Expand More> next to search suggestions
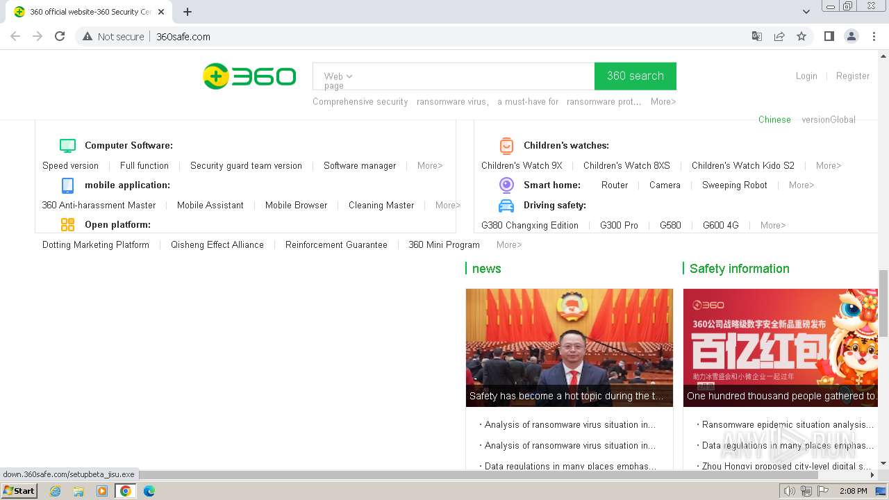The width and height of the screenshot is (889, 500). click(663, 101)
